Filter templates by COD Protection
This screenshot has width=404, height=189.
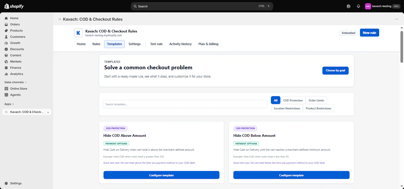293,100
